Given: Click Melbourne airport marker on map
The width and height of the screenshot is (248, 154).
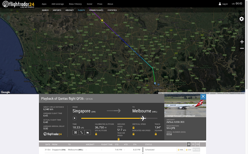Looking at the screenshot, I should 155,83.
